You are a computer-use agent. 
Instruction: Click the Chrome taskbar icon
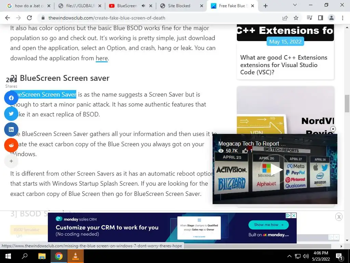pyautogui.click(x=59, y=256)
